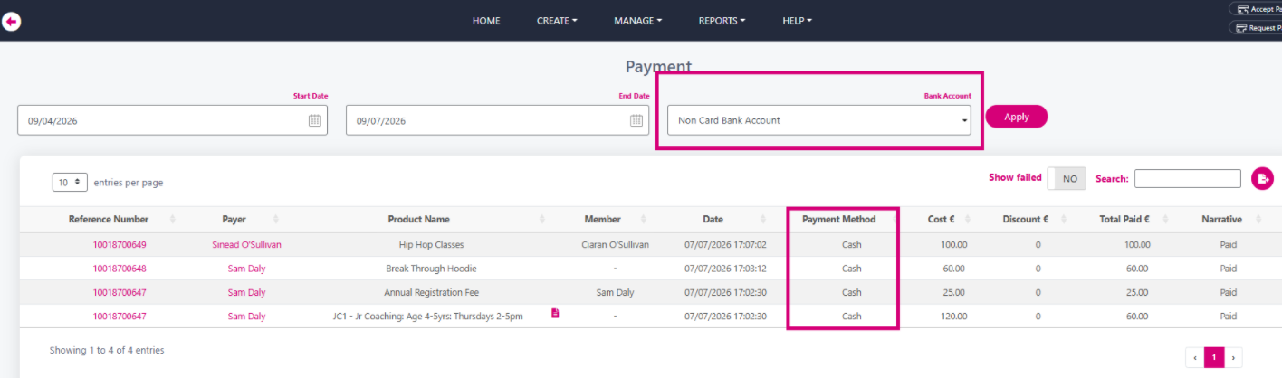Sort by Product Name column header
Viewport: 1282px width, 378px height.
[x=418, y=219]
